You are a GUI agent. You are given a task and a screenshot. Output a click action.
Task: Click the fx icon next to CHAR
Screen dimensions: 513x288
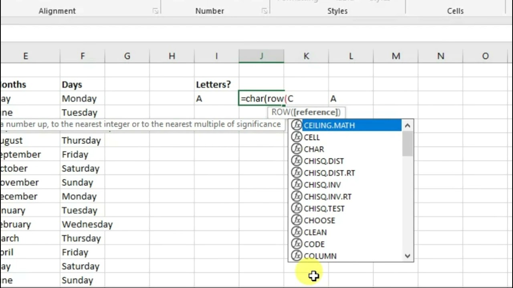pyautogui.click(x=297, y=149)
